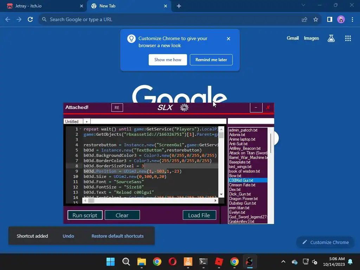Click editor horizontal scrollbar right arrow
Image resolution: width=360 pixels, height=270 pixels.
tap(216, 200)
